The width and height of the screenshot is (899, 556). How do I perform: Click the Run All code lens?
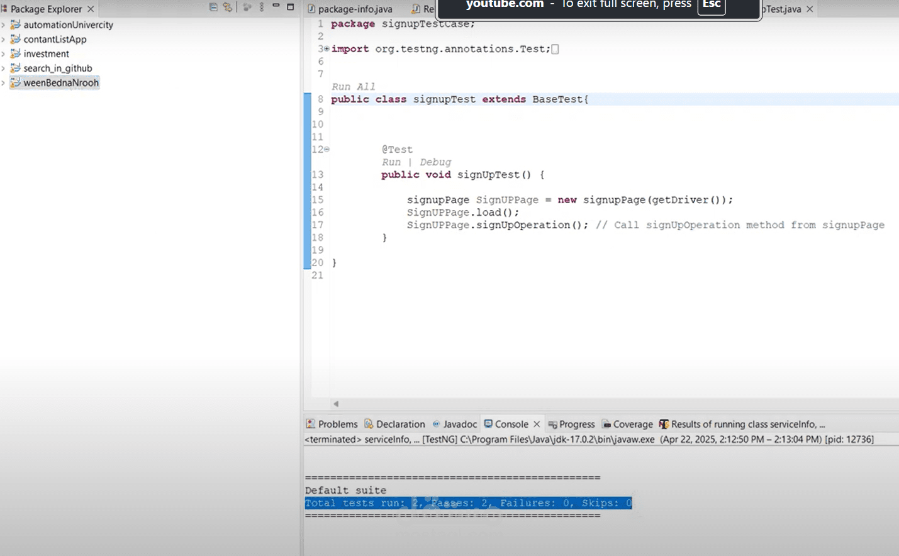(x=353, y=87)
